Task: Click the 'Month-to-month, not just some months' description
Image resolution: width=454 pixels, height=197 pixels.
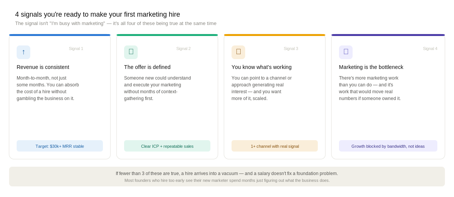Action: [48, 88]
